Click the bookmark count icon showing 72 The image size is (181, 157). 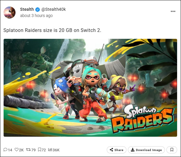tap(39, 150)
